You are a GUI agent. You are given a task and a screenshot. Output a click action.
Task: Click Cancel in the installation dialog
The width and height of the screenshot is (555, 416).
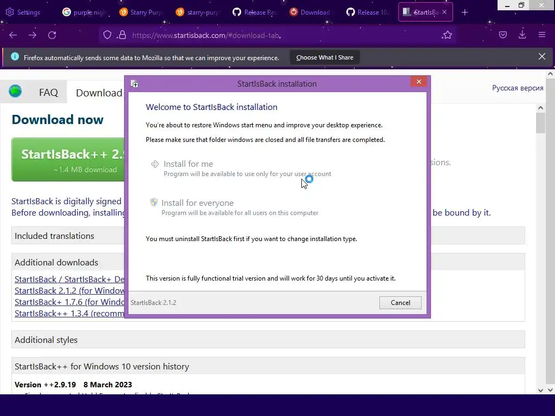(401, 302)
